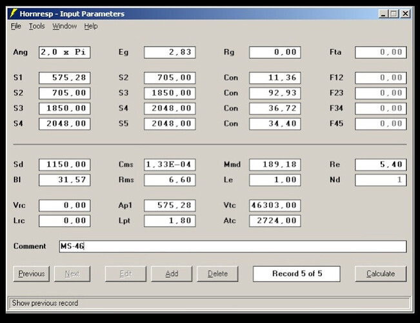This screenshot has width=420, height=323.
Task: Click the Re field showing 5,40
Action: (381, 165)
